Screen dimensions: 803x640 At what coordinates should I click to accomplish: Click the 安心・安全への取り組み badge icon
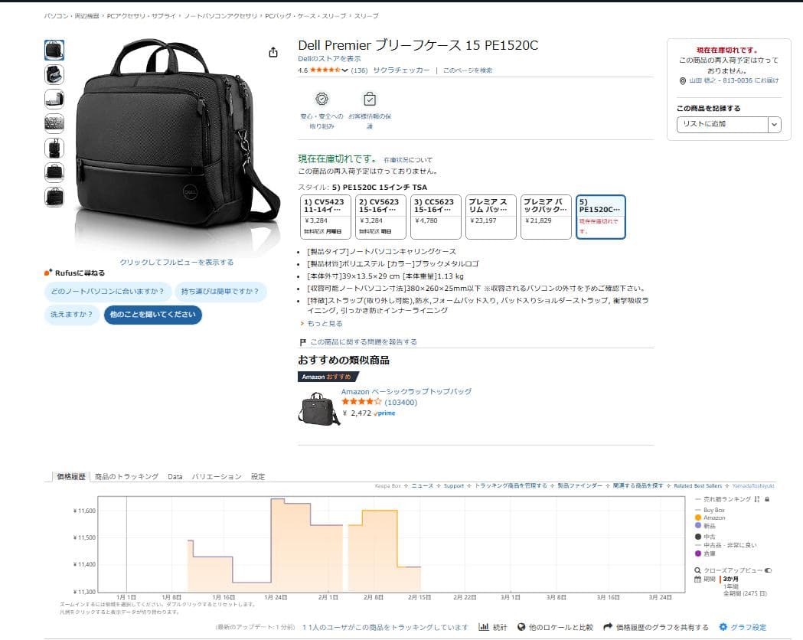click(x=322, y=99)
